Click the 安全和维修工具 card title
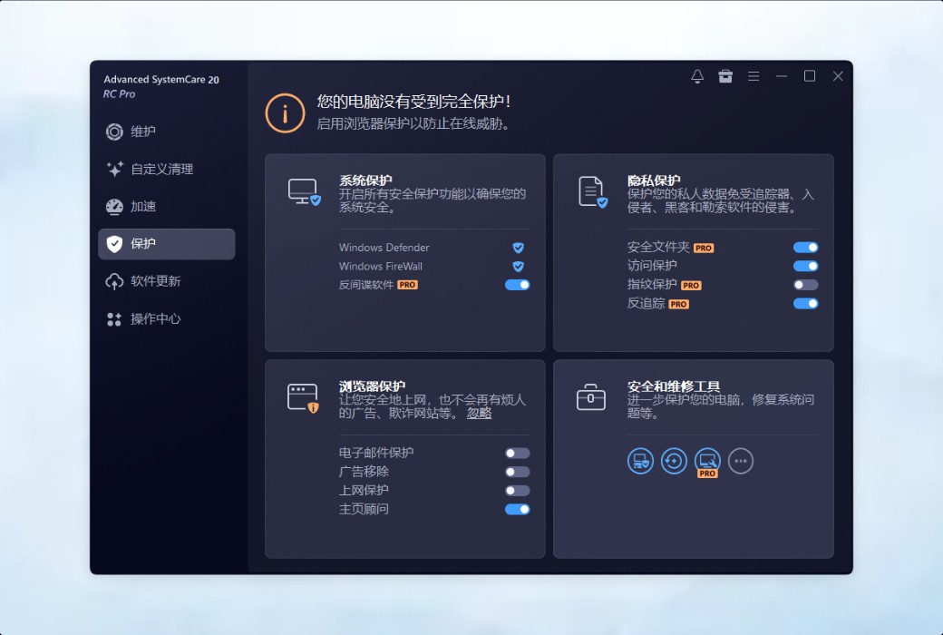 [x=674, y=386]
